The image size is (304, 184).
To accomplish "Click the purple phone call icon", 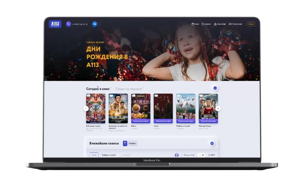I will point(69,24).
